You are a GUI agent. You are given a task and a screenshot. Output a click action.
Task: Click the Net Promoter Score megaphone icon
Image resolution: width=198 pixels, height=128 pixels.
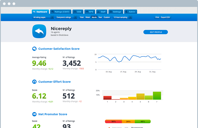point(34,114)
